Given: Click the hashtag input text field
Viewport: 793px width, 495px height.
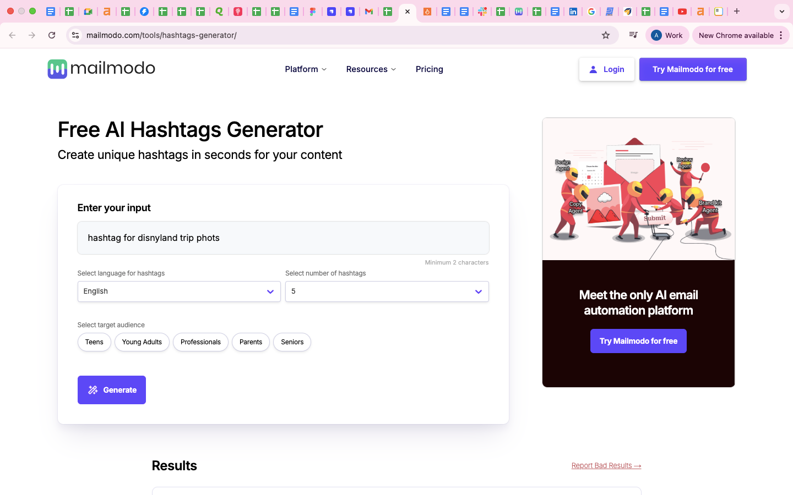Looking at the screenshot, I should (x=283, y=238).
